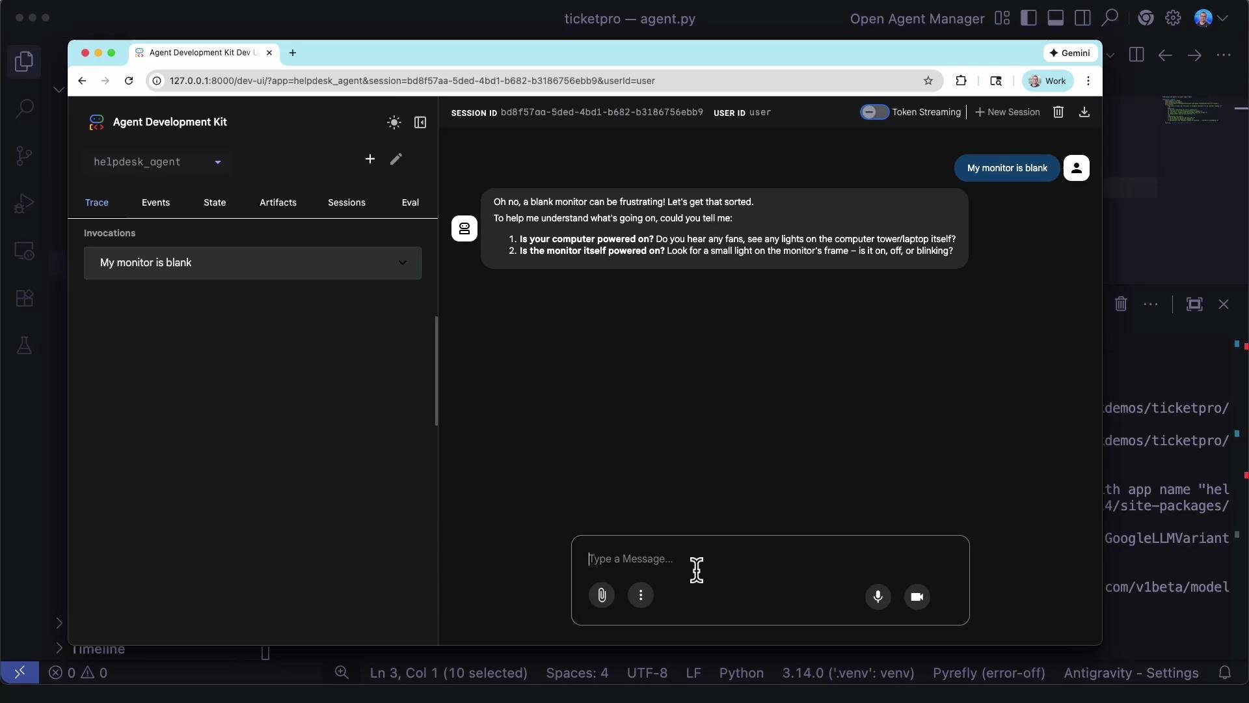Click Open Agent Manager
The width and height of the screenshot is (1249, 703).
pyautogui.click(x=917, y=18)
